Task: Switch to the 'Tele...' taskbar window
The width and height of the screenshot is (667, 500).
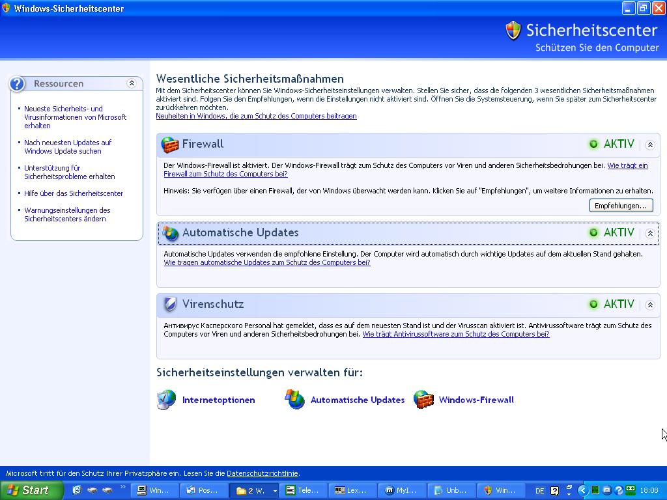Action: pos(304,490)
